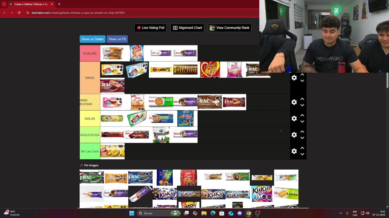Viewport: 389px width, 218px height.
Task: Click the MMM BUENAS tier label
Action: pyautogui.click(x=90, y=102)
